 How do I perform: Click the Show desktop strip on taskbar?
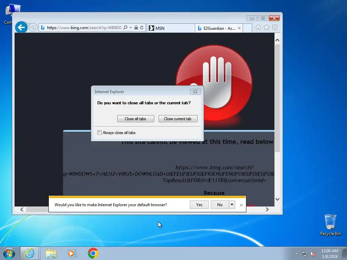[345, 253]
